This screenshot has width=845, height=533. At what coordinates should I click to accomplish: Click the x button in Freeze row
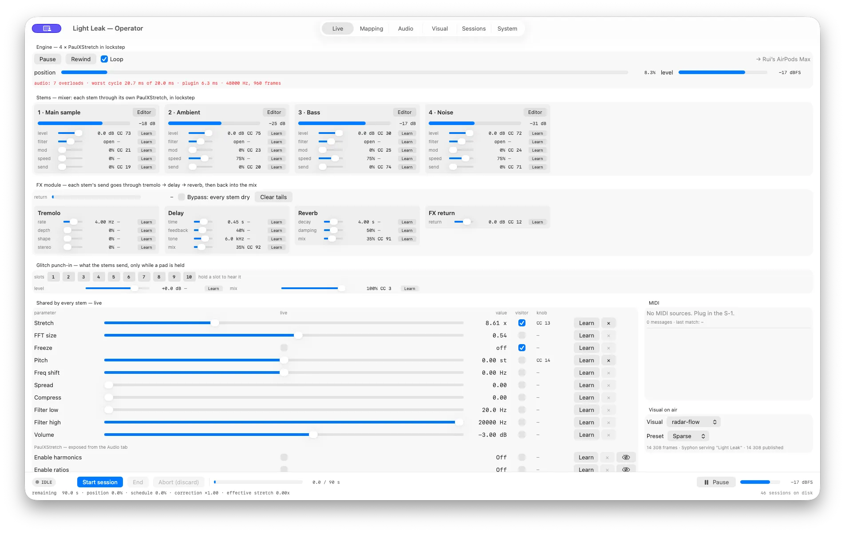point(608,348)
